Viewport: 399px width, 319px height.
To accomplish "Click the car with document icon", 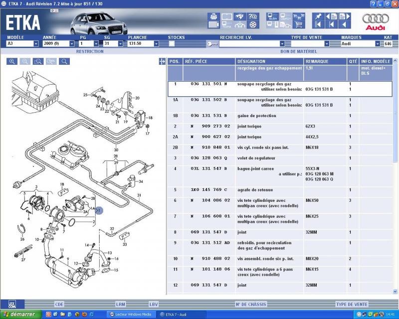I will pos(285,25).
